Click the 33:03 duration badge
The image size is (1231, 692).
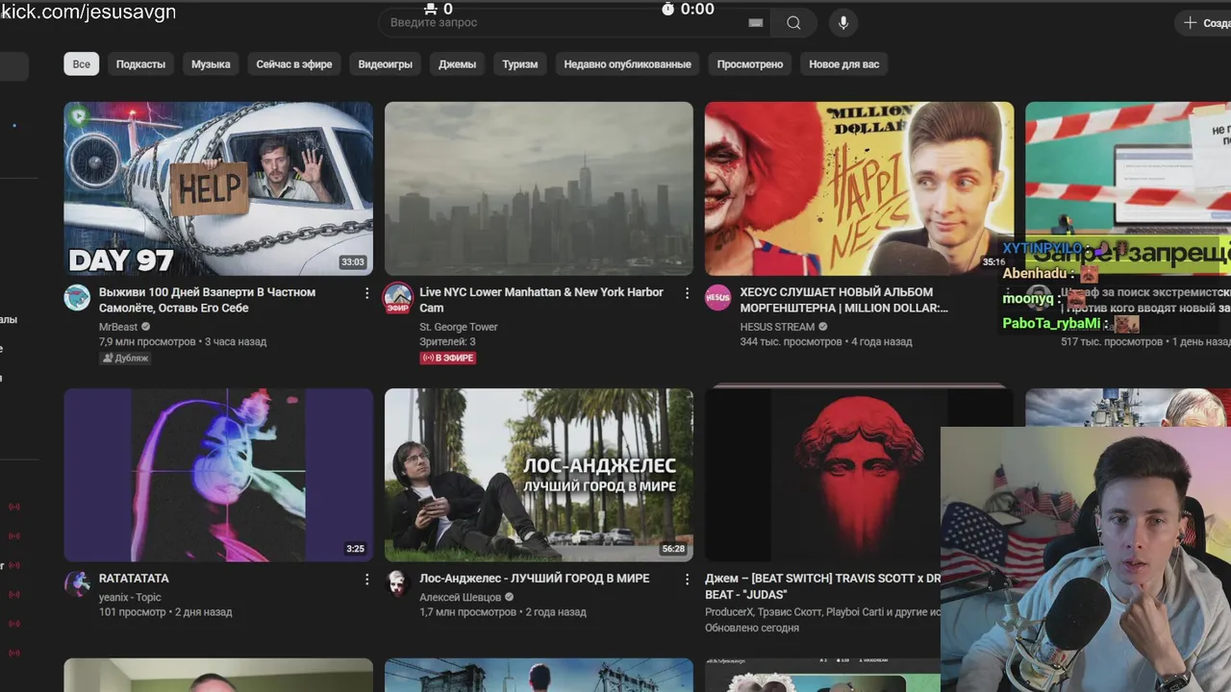point(353,262)
